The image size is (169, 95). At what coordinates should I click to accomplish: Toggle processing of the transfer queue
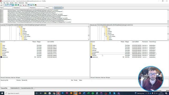[x=18, y=5]
